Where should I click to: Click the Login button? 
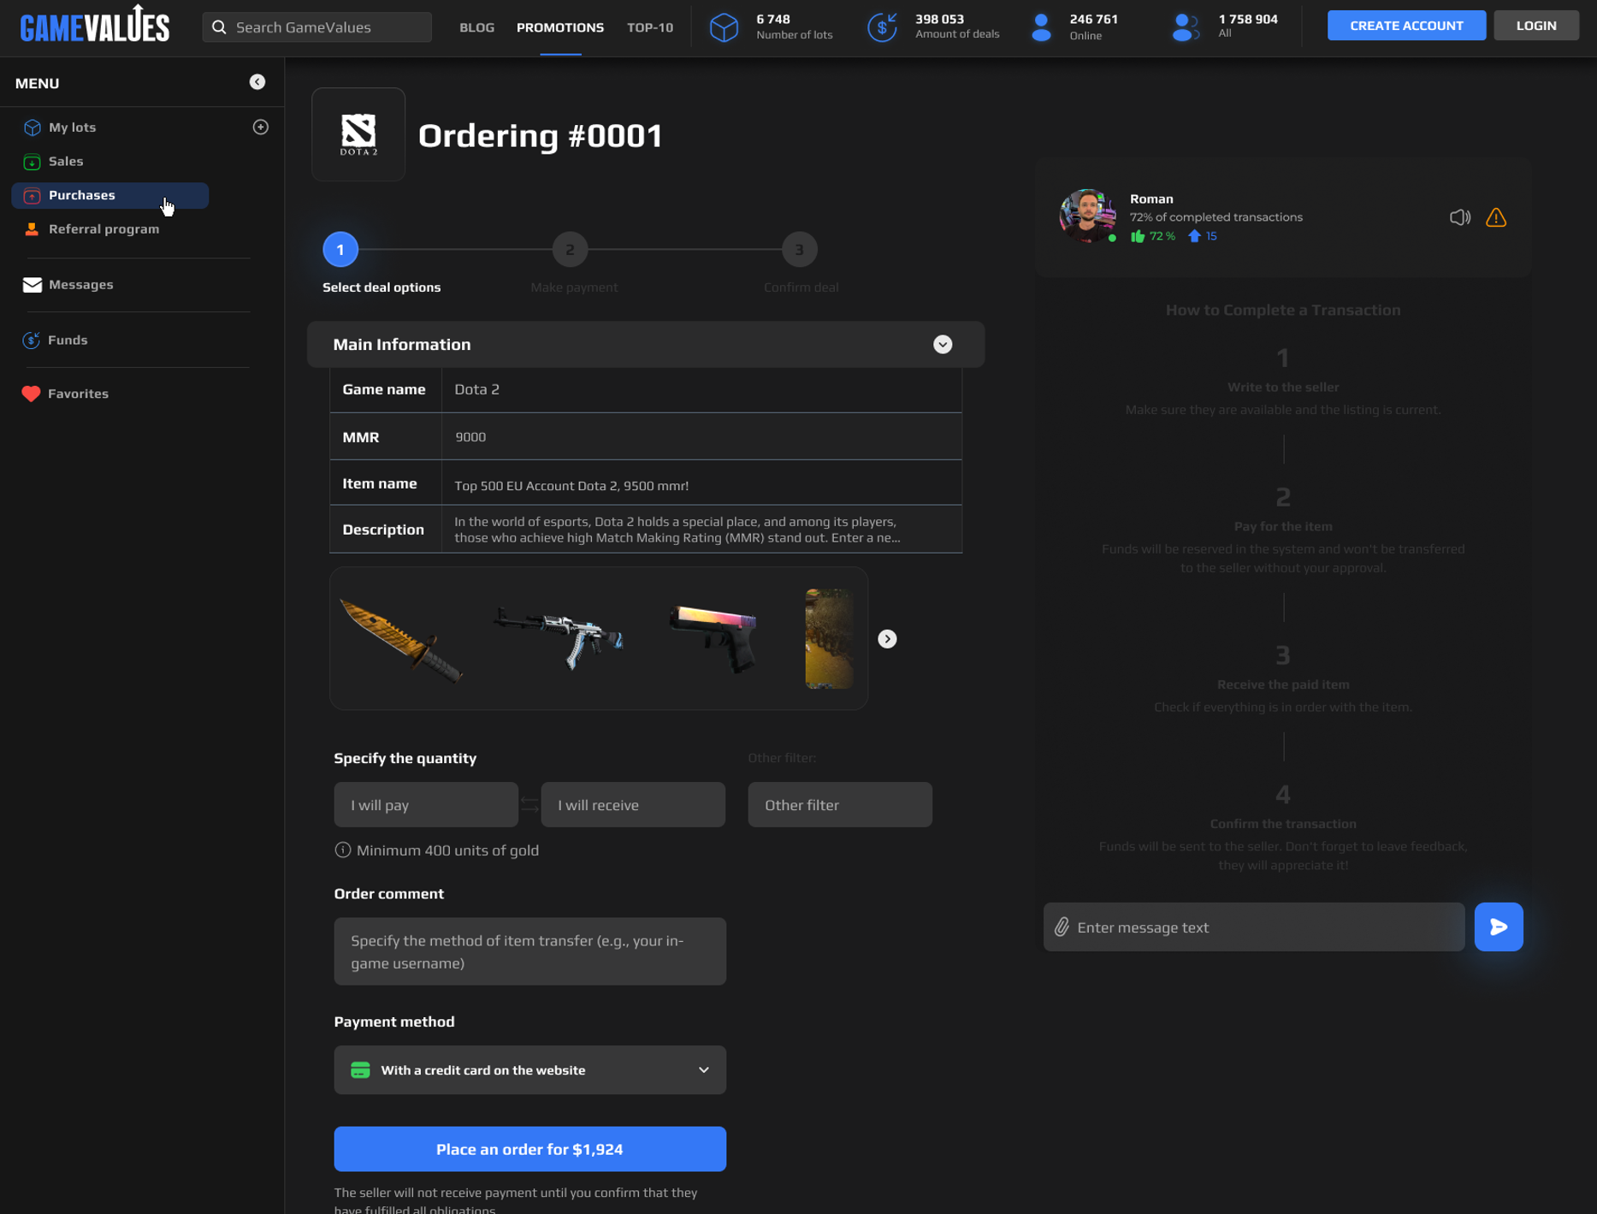pyautogui.click(x=1536, y=26)
